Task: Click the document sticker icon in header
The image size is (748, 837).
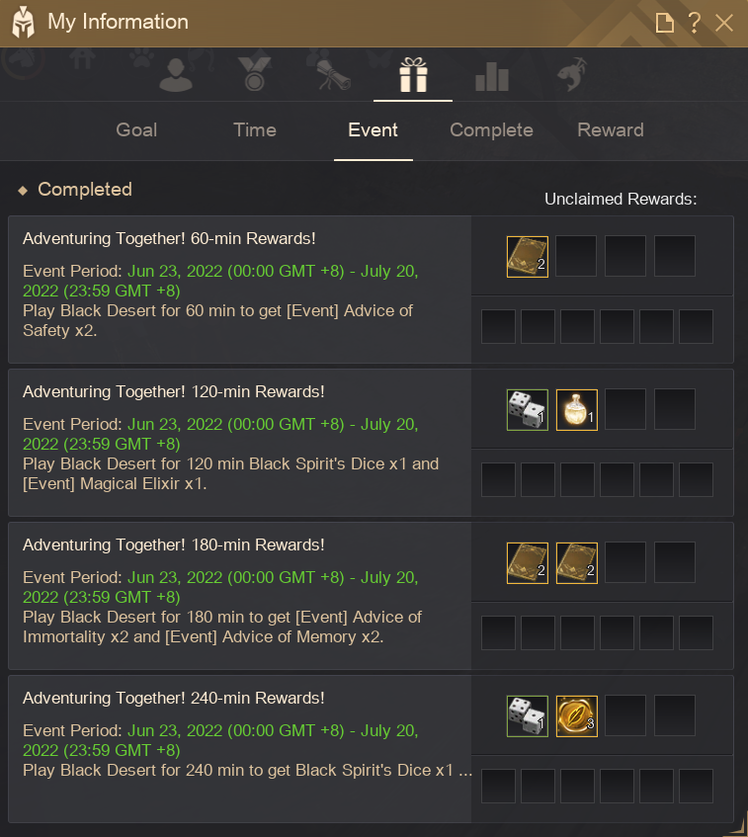Action: point(665,23)
